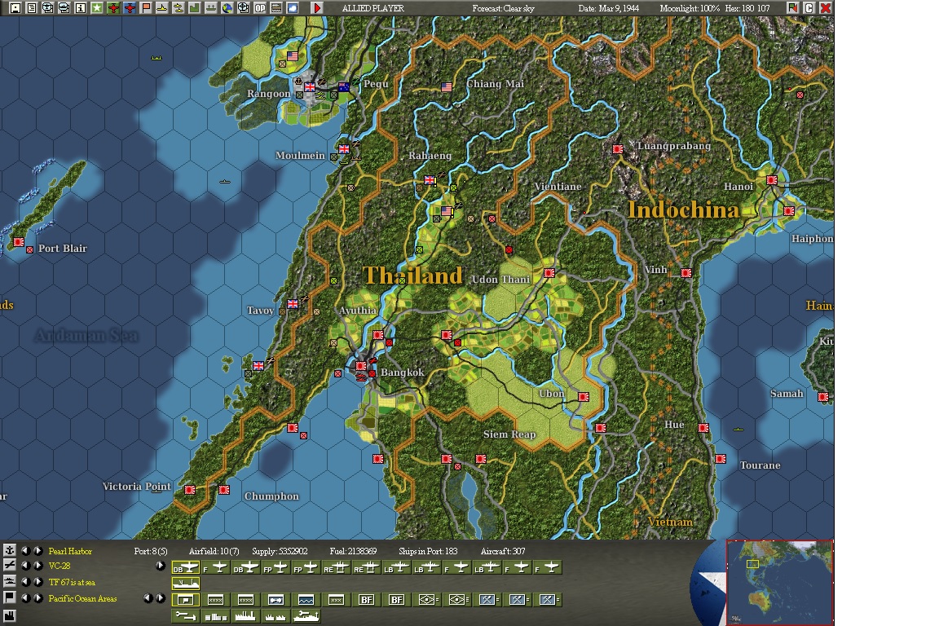Screen dimensions: 939x626
Task: Select the British flag unit at Moulmein
Action: [344, 148]
